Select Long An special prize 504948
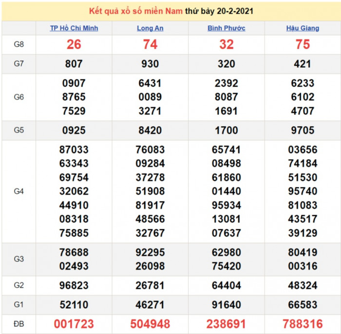This screenshot has width=341, height=334. tap(150, 324)
